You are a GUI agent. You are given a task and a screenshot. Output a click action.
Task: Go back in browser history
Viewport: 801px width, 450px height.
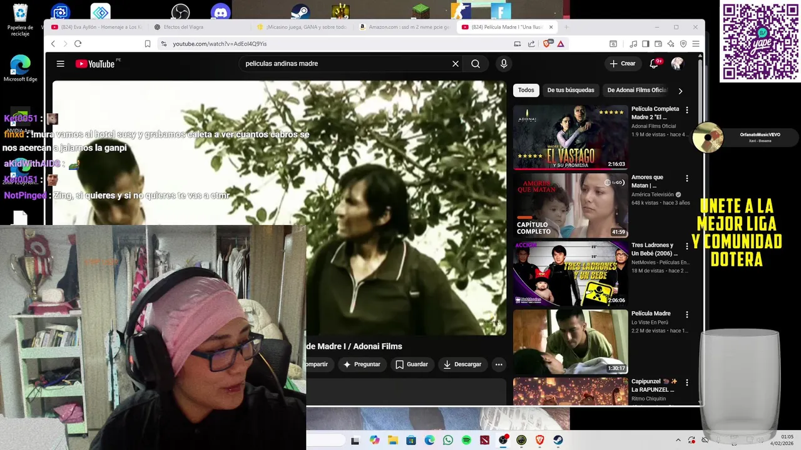click(53, 44)
